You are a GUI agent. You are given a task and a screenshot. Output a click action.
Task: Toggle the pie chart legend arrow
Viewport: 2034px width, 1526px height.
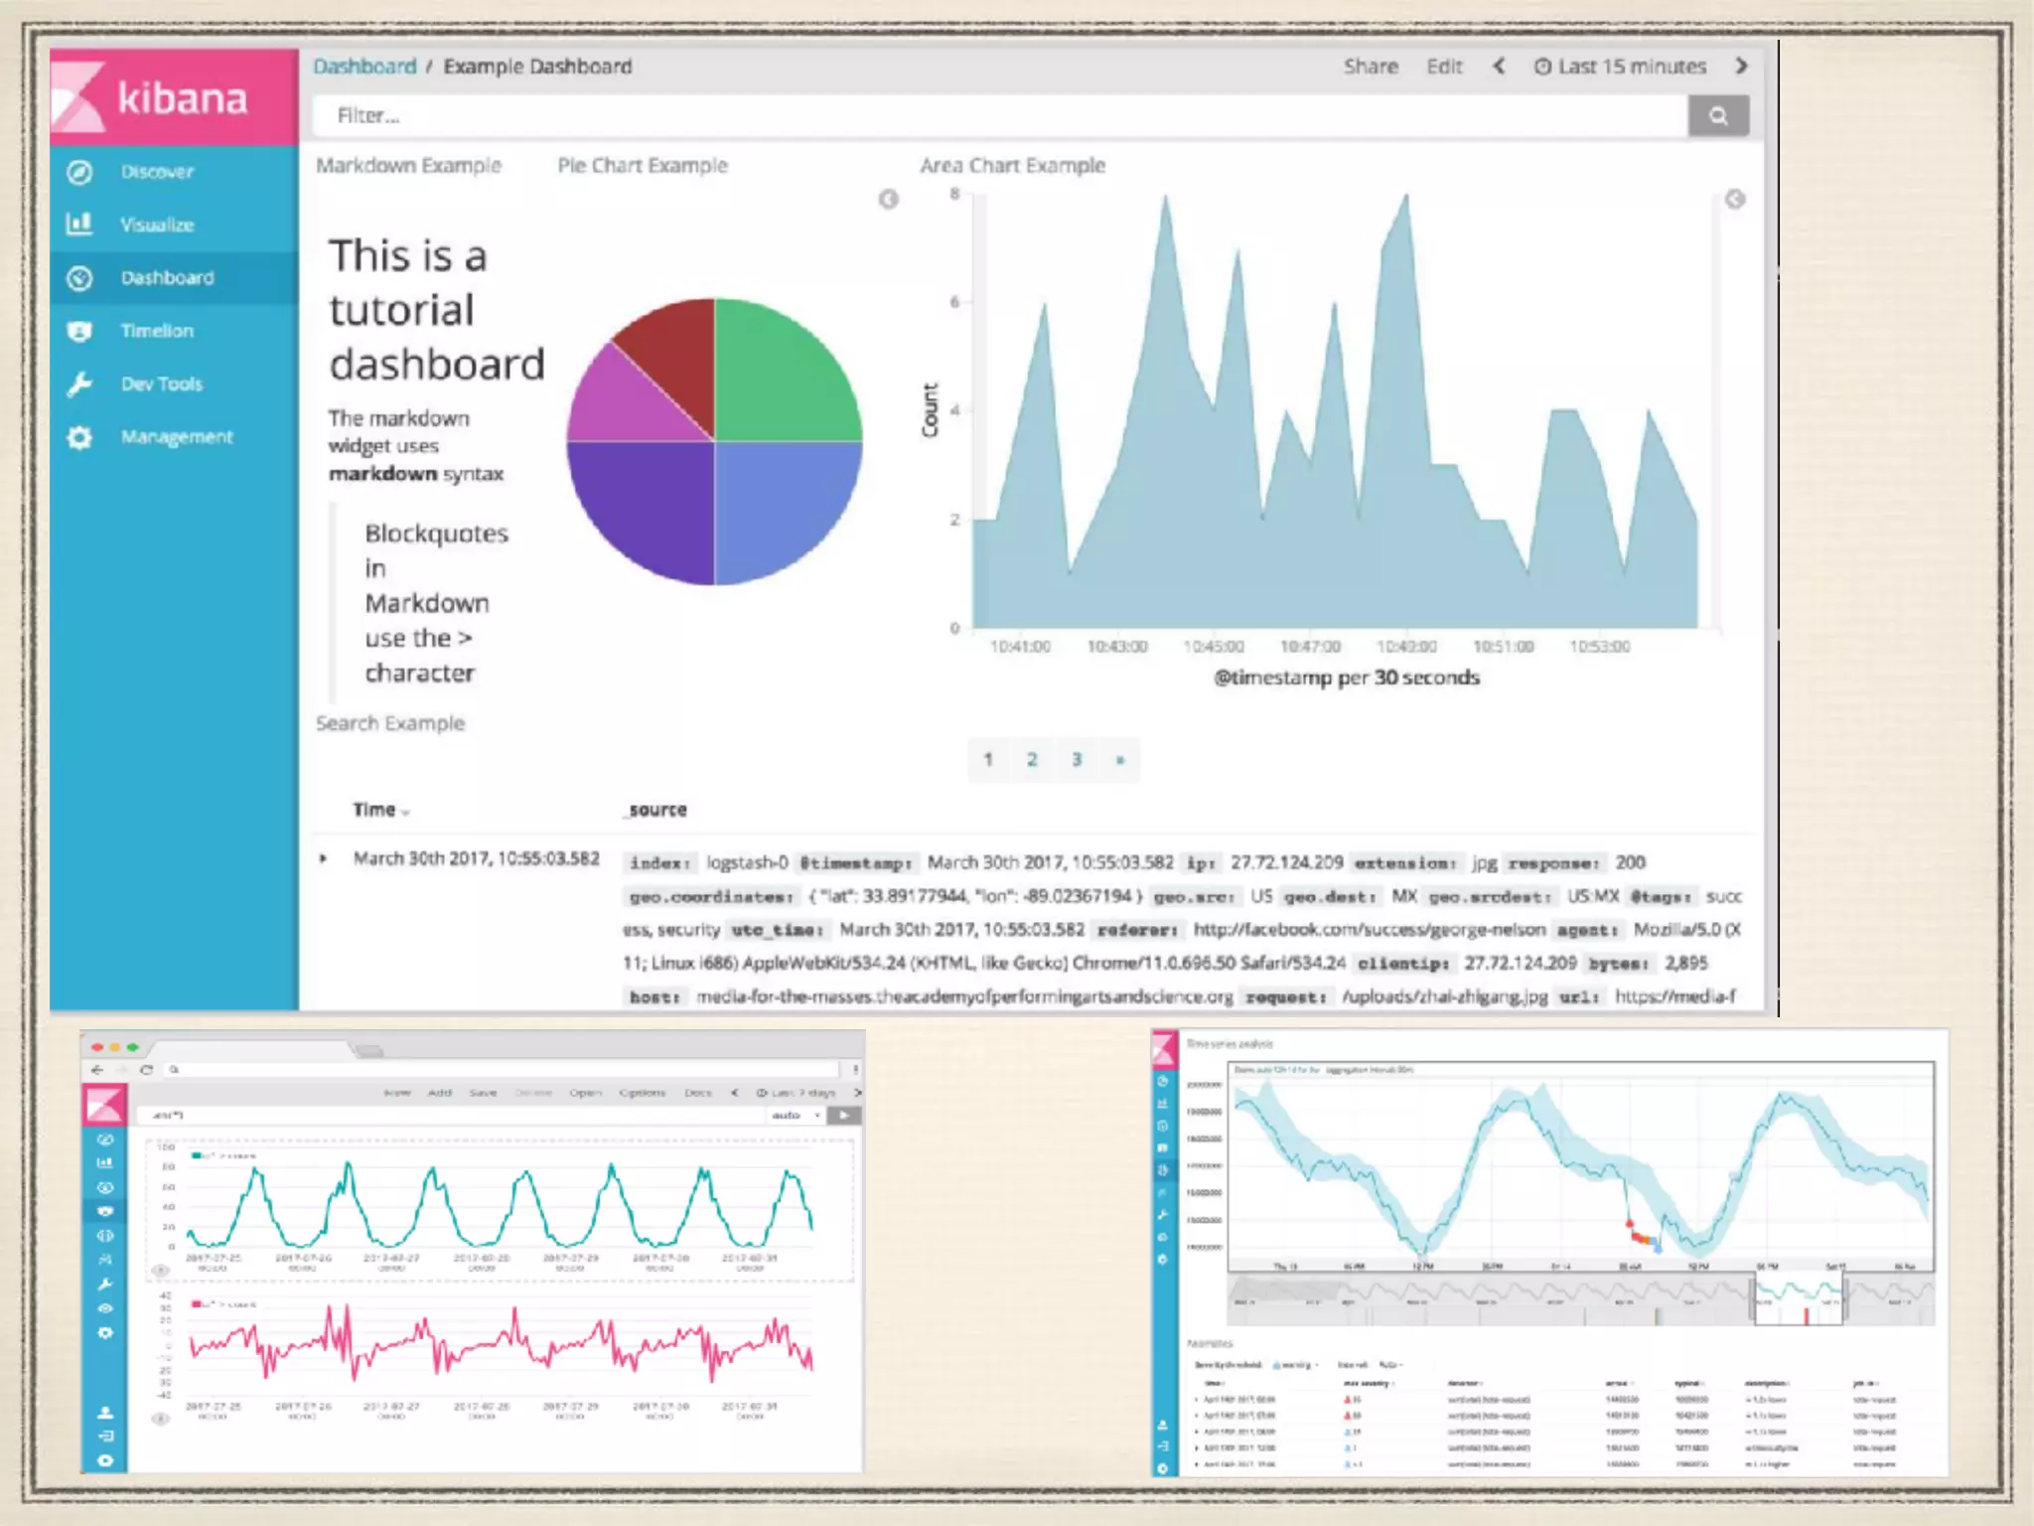[889, 200]
